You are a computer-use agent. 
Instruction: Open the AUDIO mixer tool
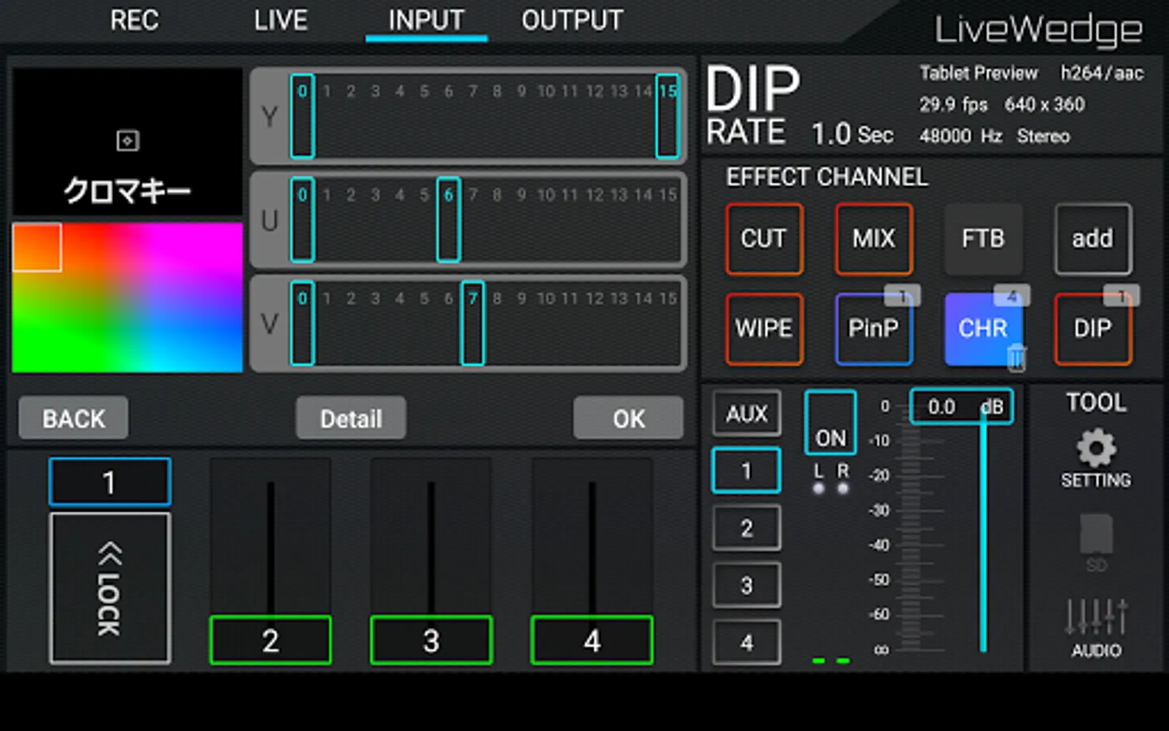coord(1096,629)
